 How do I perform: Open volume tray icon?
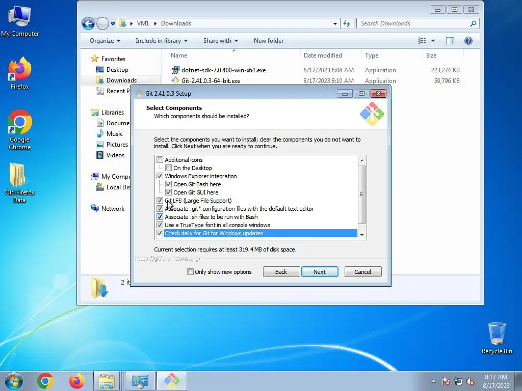(471, 381)
